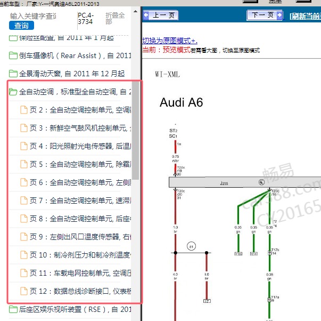
Task: Click the right arrow icon on 下一页
Action: click(x=279, y=15)
